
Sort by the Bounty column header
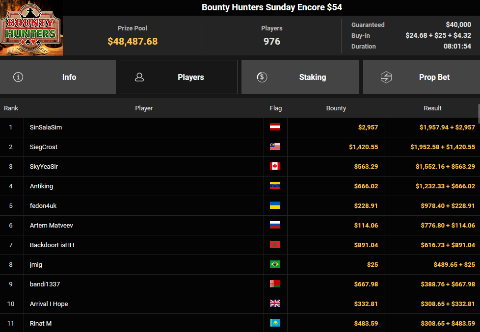coord(336,108)
